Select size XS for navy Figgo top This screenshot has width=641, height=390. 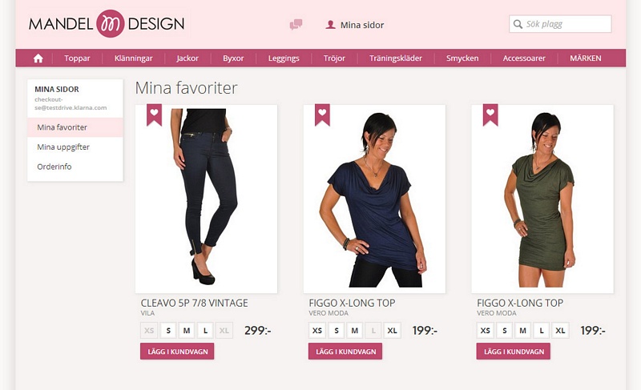[317, 331]
